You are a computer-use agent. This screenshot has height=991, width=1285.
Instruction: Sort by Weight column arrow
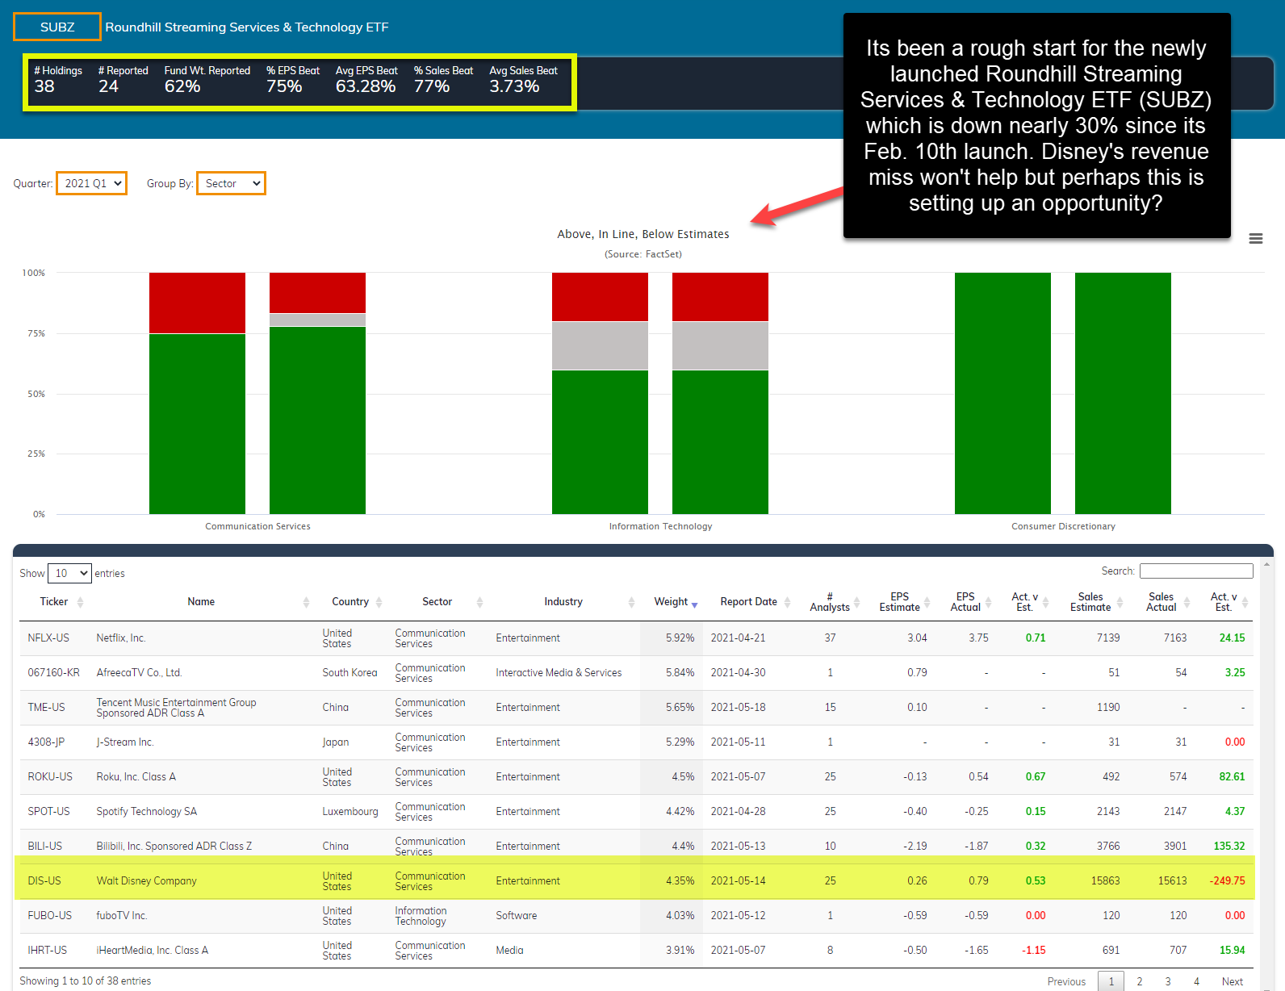(694, 604)
